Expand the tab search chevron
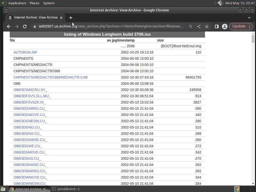The width and height of the screenshot is (256, 192). (249, 18)
